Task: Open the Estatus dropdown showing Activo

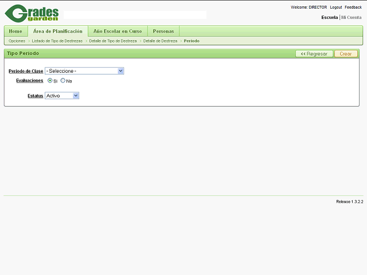Action: click(x=62, y=96)
